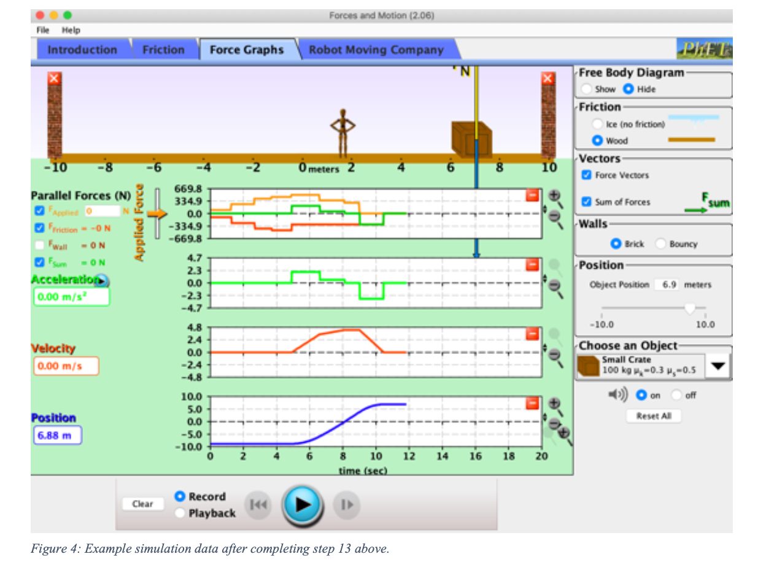Click the step forward playback control
The width and height of the screenshot is (766, 573).
pyautogui.click(x=346, y=505)
